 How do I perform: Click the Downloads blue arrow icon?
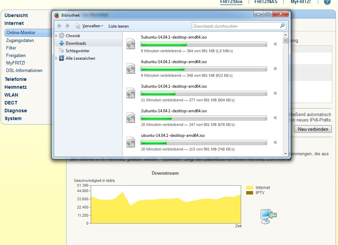[62, 43]
